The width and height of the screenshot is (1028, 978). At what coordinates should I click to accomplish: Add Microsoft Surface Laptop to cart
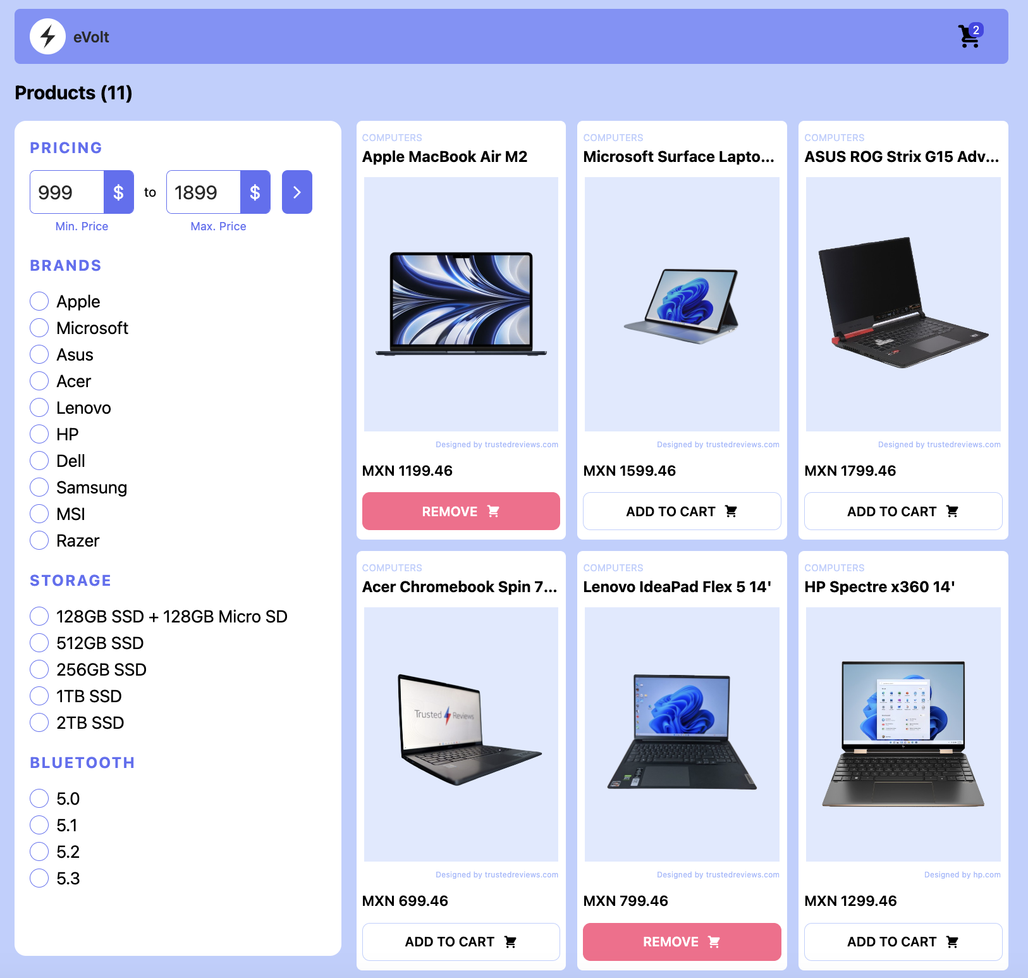pos(682,511)
